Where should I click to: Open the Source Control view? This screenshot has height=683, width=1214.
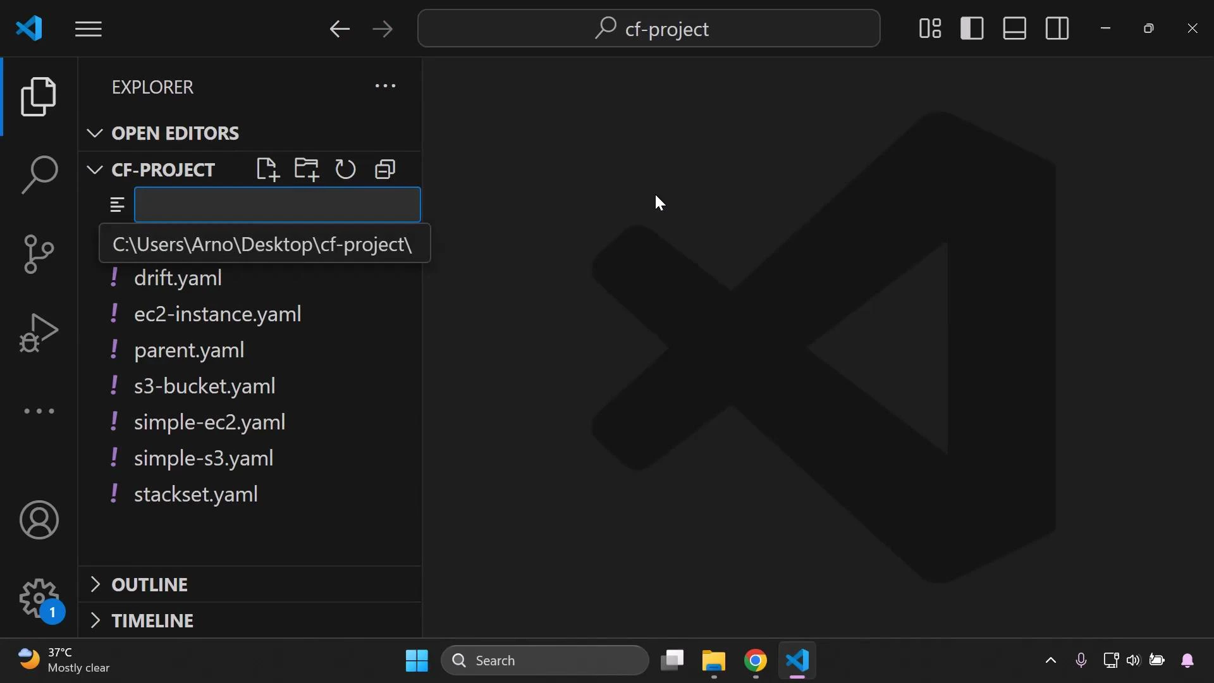(x=39, y=253)
